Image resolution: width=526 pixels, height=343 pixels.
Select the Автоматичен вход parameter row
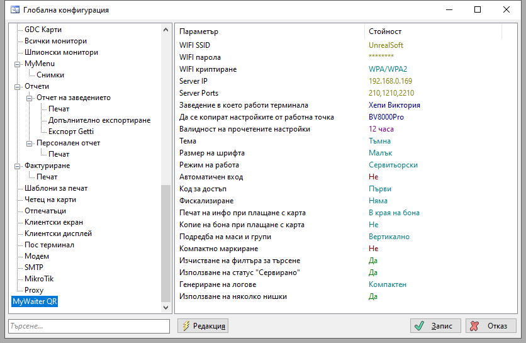pyautogui.click(x=211, y=177)
